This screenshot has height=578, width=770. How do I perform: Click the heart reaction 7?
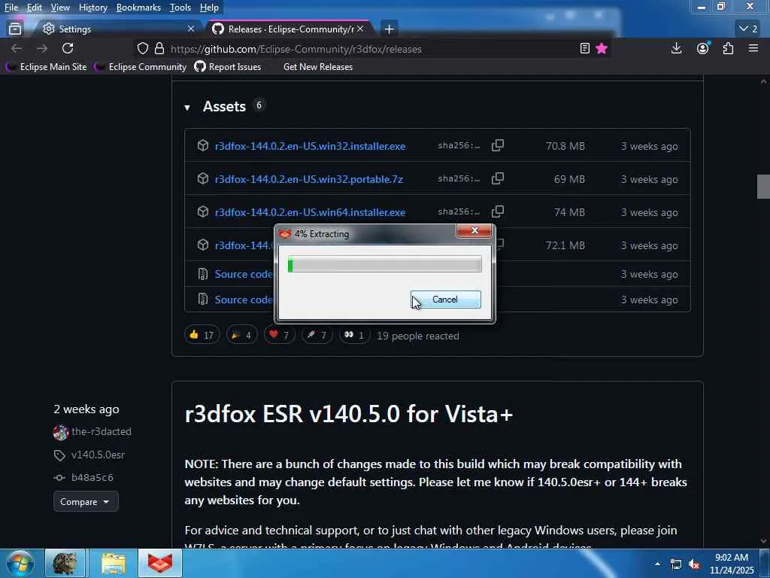point(279,335)
